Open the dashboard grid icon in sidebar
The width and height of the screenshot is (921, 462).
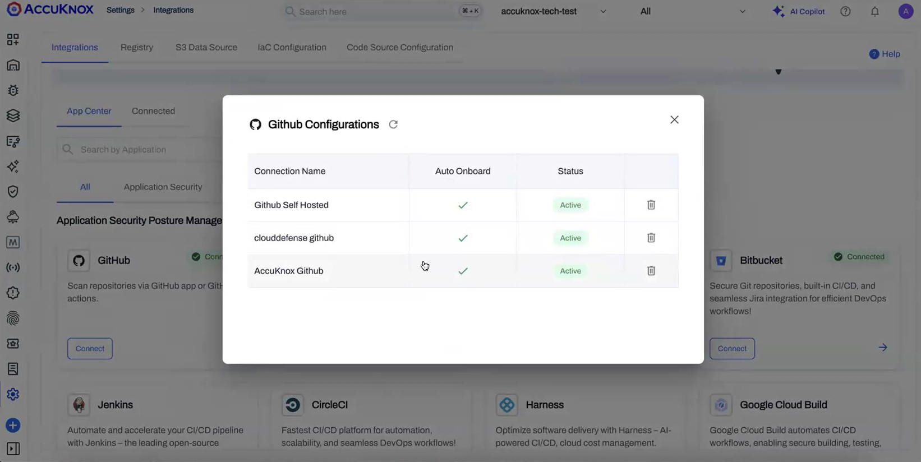coord(13,39)
